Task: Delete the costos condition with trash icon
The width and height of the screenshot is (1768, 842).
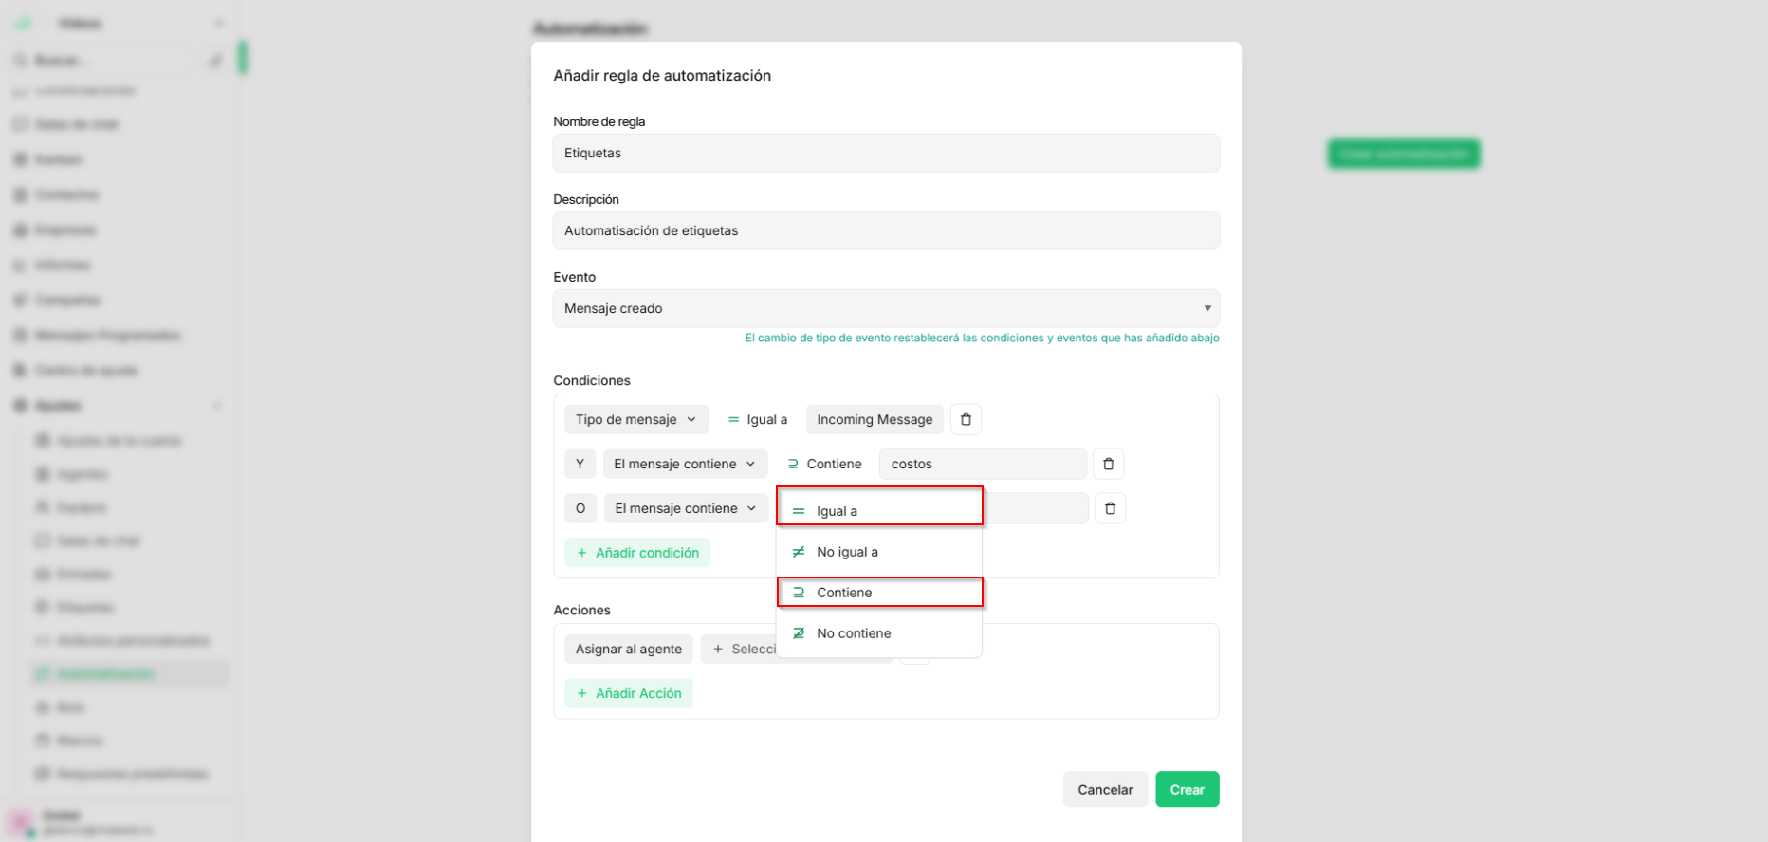Action: (1108, 464)
